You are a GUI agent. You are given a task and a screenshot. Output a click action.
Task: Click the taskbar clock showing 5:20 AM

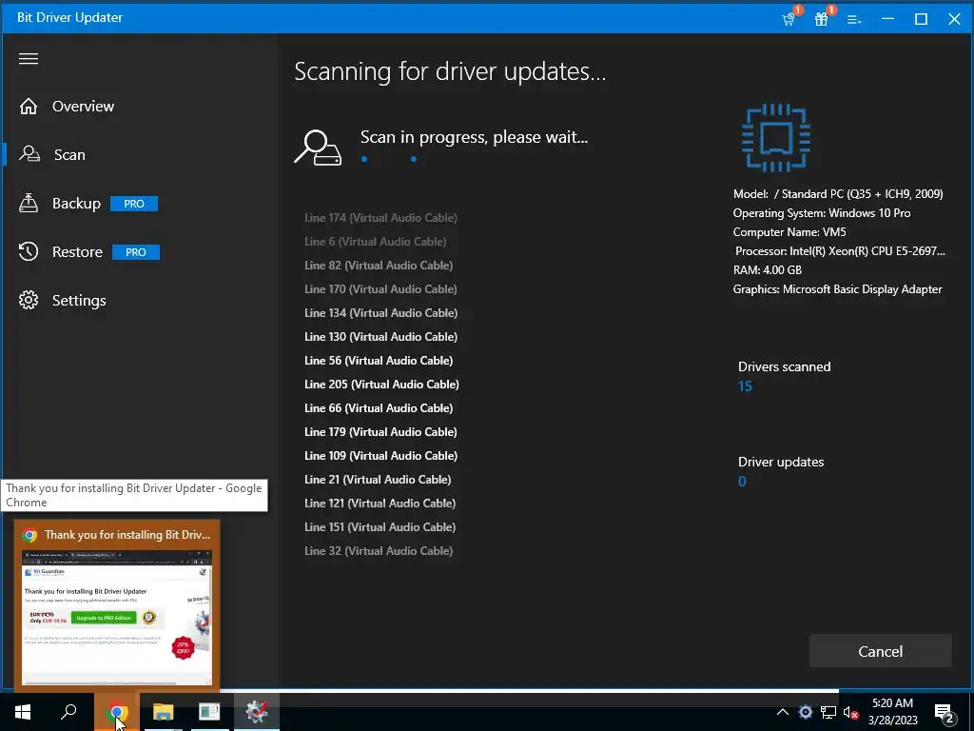[892, 712]
